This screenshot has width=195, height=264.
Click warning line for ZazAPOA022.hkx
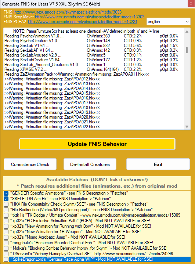pyautogui.click(x=52, y=127)
